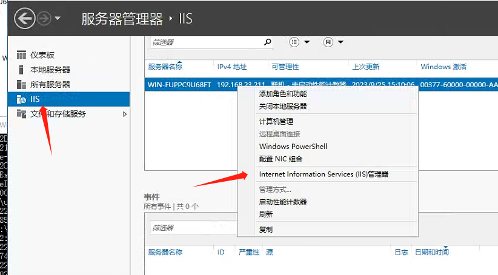Sort by IPv4 地址 column header
This screenshot has height=275, width=498.
click(x=231, y=67)
